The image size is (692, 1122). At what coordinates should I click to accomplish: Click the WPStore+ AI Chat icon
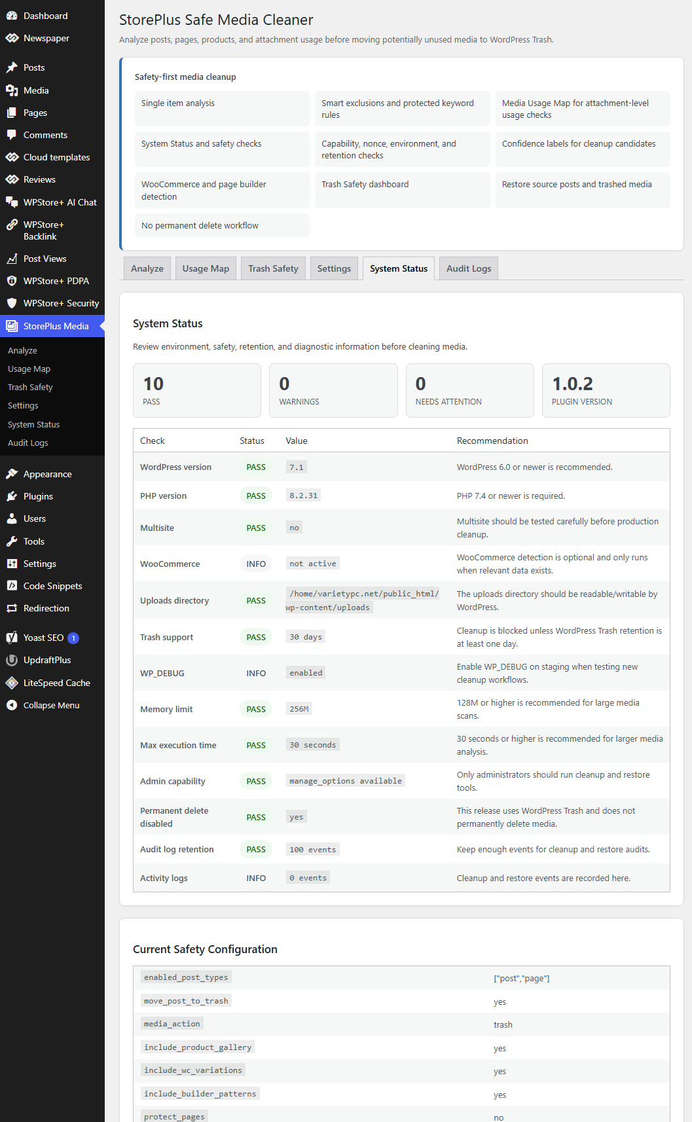pyautogui.click(x=12, y=202)
